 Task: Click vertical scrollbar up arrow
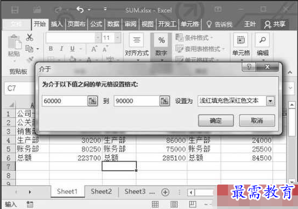pyautogui.click(x=291, y=105)
